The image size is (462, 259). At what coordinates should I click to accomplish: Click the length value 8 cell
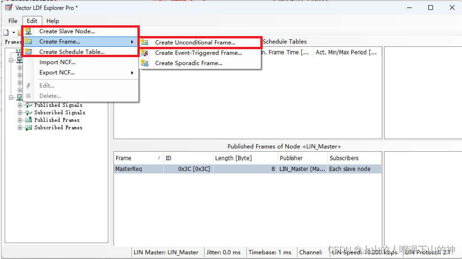tap(245, 169)
